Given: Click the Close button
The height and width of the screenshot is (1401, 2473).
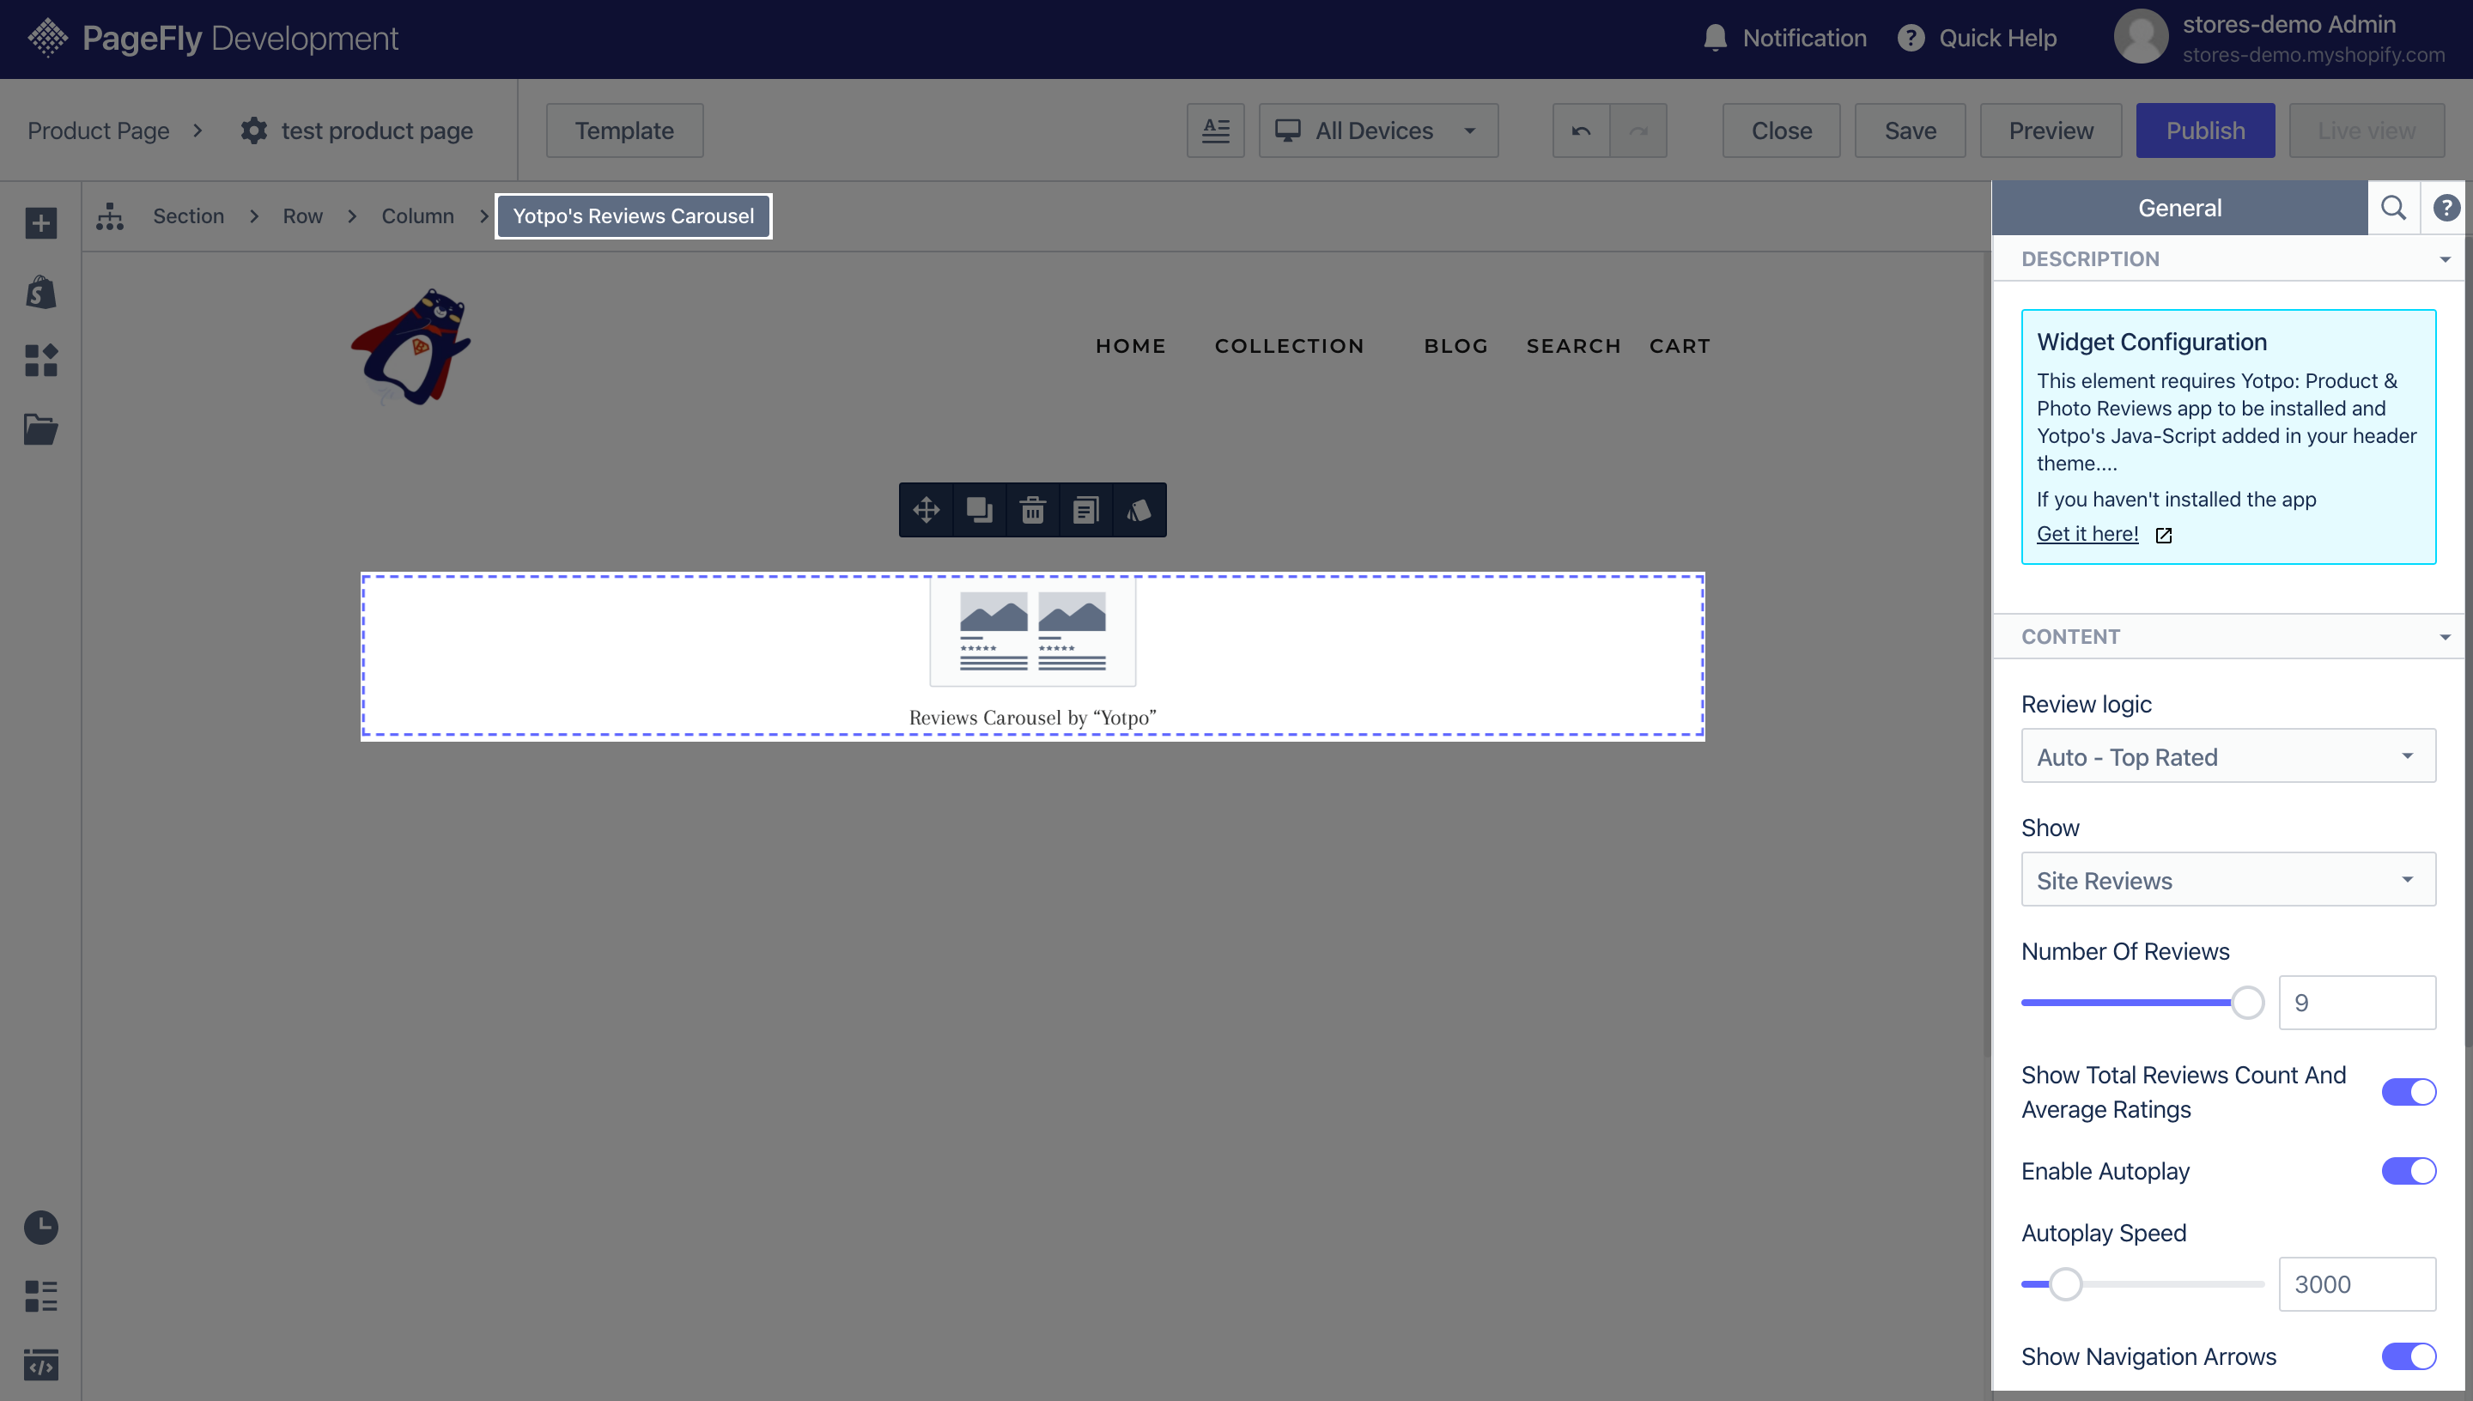Looking at the screenshot, I should [1781, 130].
